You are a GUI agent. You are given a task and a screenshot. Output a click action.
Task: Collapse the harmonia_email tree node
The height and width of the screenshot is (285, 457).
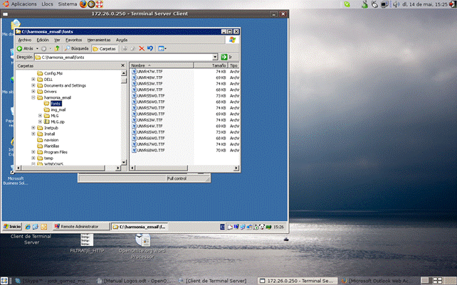click(x=33, y=97)
